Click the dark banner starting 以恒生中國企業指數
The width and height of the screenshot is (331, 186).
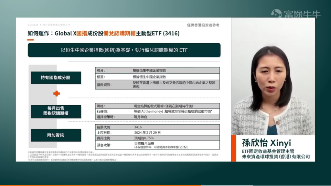tap(124, 50)
